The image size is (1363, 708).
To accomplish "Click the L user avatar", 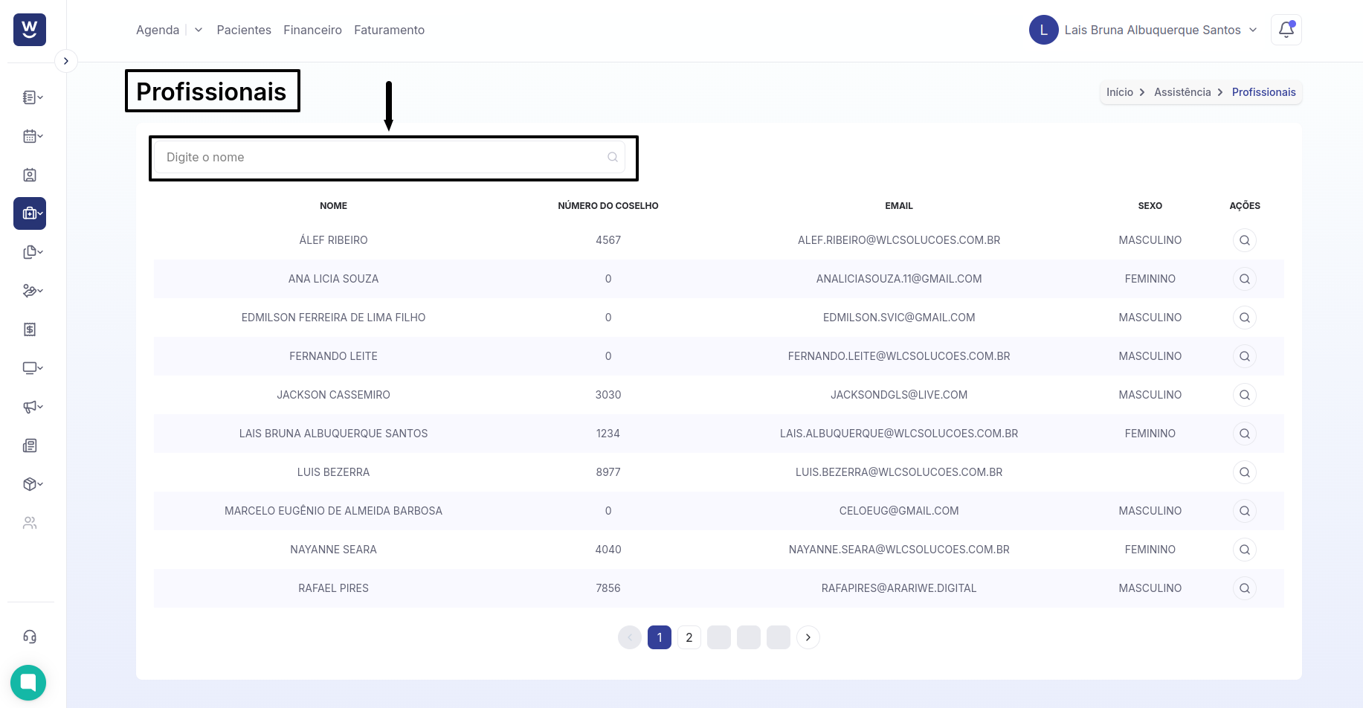I will tap(1044, 30).
